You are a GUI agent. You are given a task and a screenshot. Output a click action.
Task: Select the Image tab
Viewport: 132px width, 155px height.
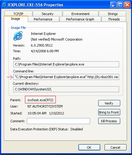coord(16,19)
